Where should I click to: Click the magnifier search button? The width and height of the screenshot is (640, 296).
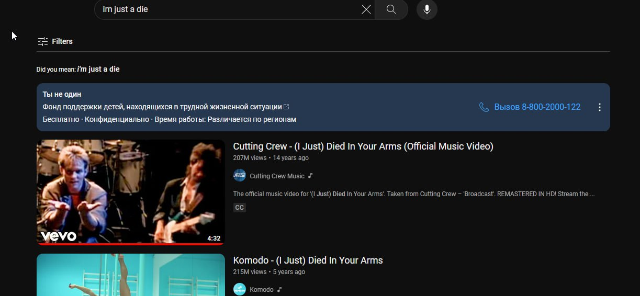pos(391,9)
